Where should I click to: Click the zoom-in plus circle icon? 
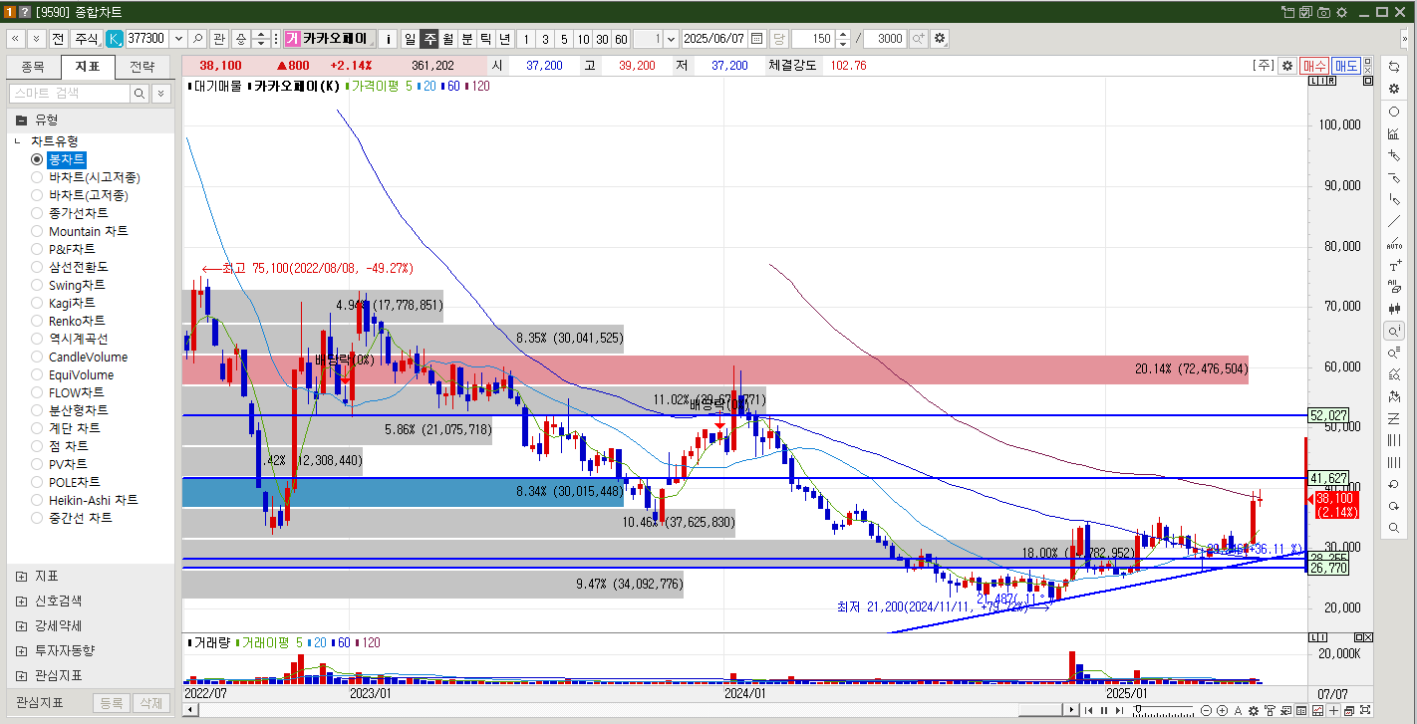[1222, 710]
